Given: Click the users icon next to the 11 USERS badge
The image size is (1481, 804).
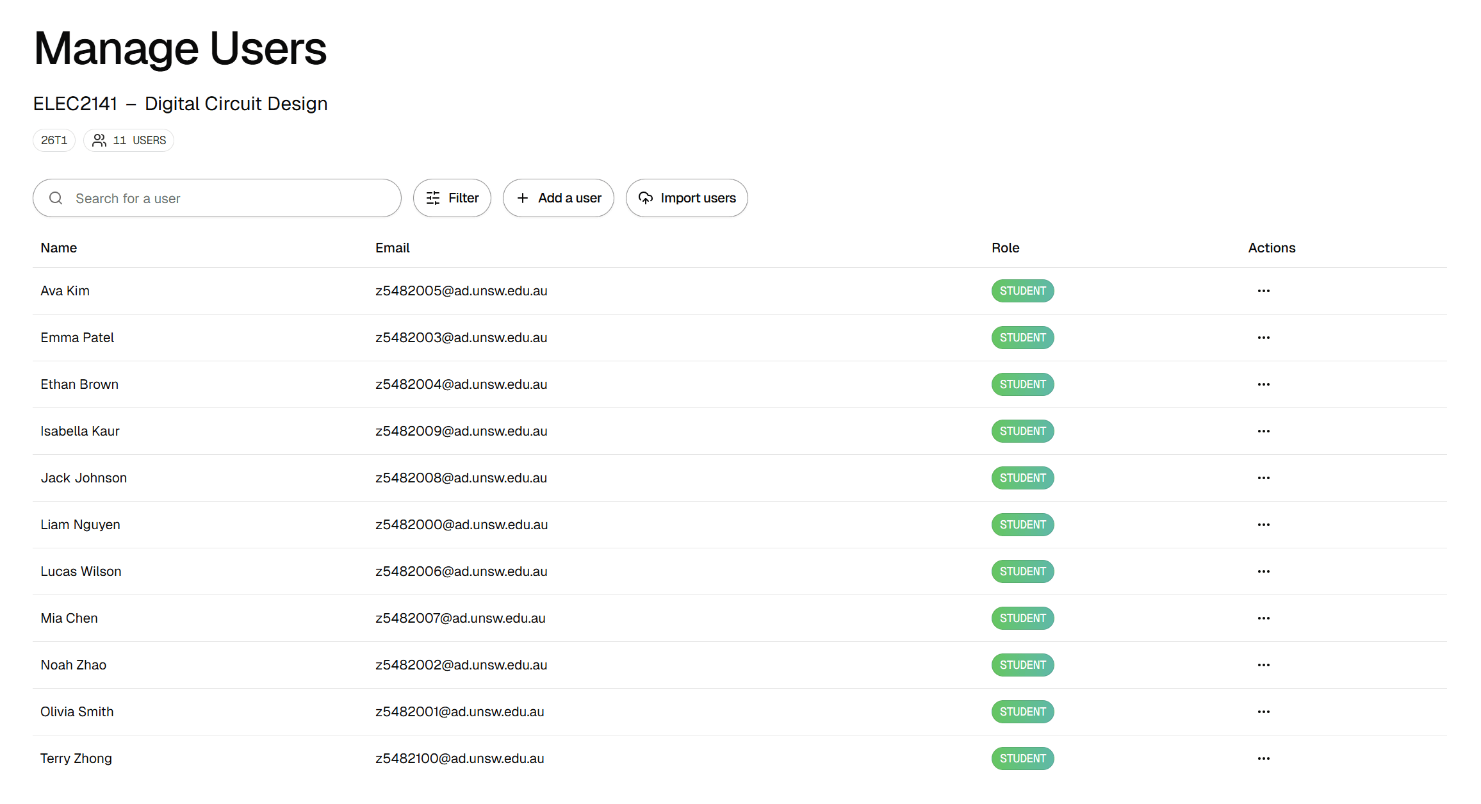Looking at the screenshot, I should 100,140.
